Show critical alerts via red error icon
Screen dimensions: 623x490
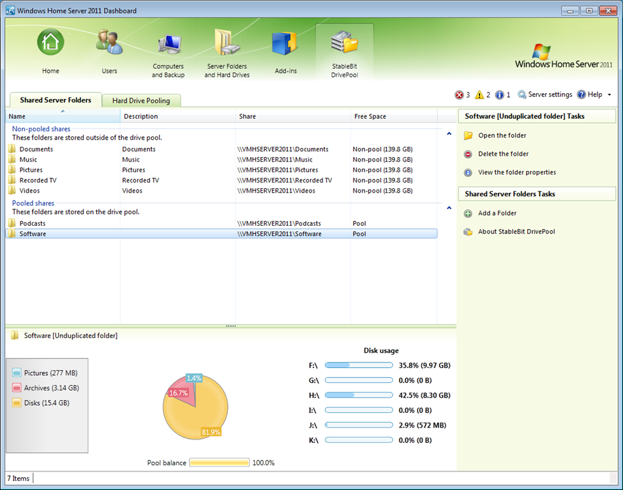click(x=460, y=94)
